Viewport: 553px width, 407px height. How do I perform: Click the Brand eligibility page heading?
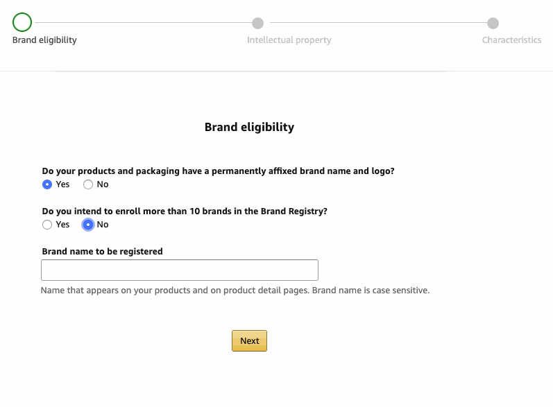(249, 127)
